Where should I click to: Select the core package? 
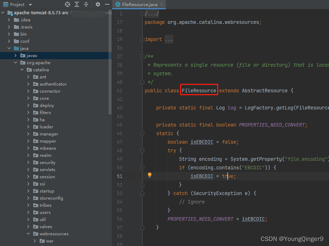pyautogui.click(x=44, y=98)
